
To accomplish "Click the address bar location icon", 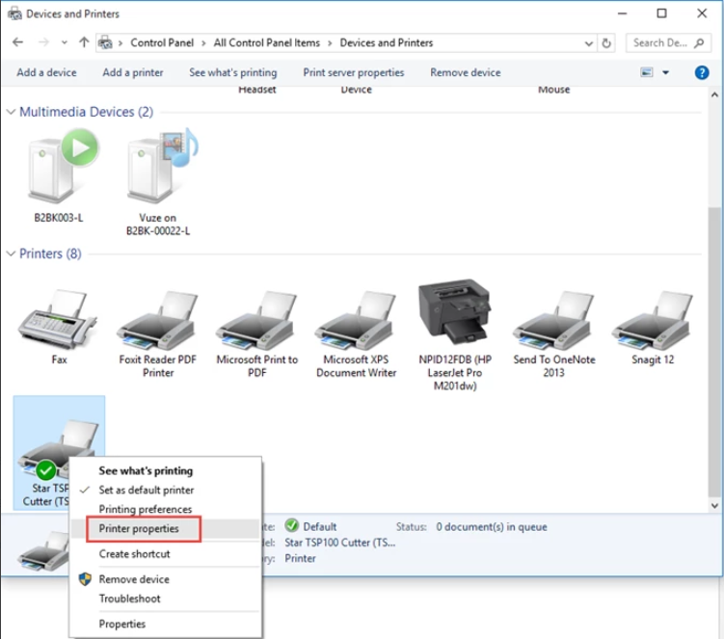I will [x=105, y=43].
